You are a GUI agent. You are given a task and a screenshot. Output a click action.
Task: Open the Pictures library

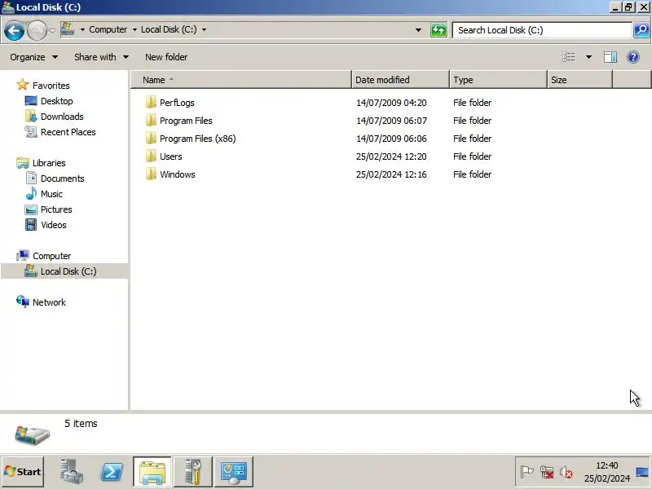[x=56, y=209]
